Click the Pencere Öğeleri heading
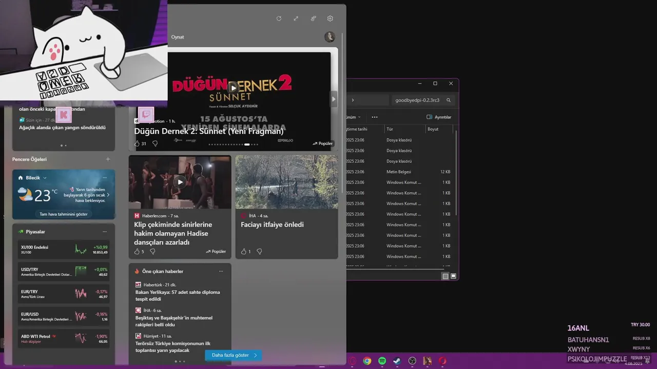The width and height of the screenshot is (657, 369). point(29,159)
